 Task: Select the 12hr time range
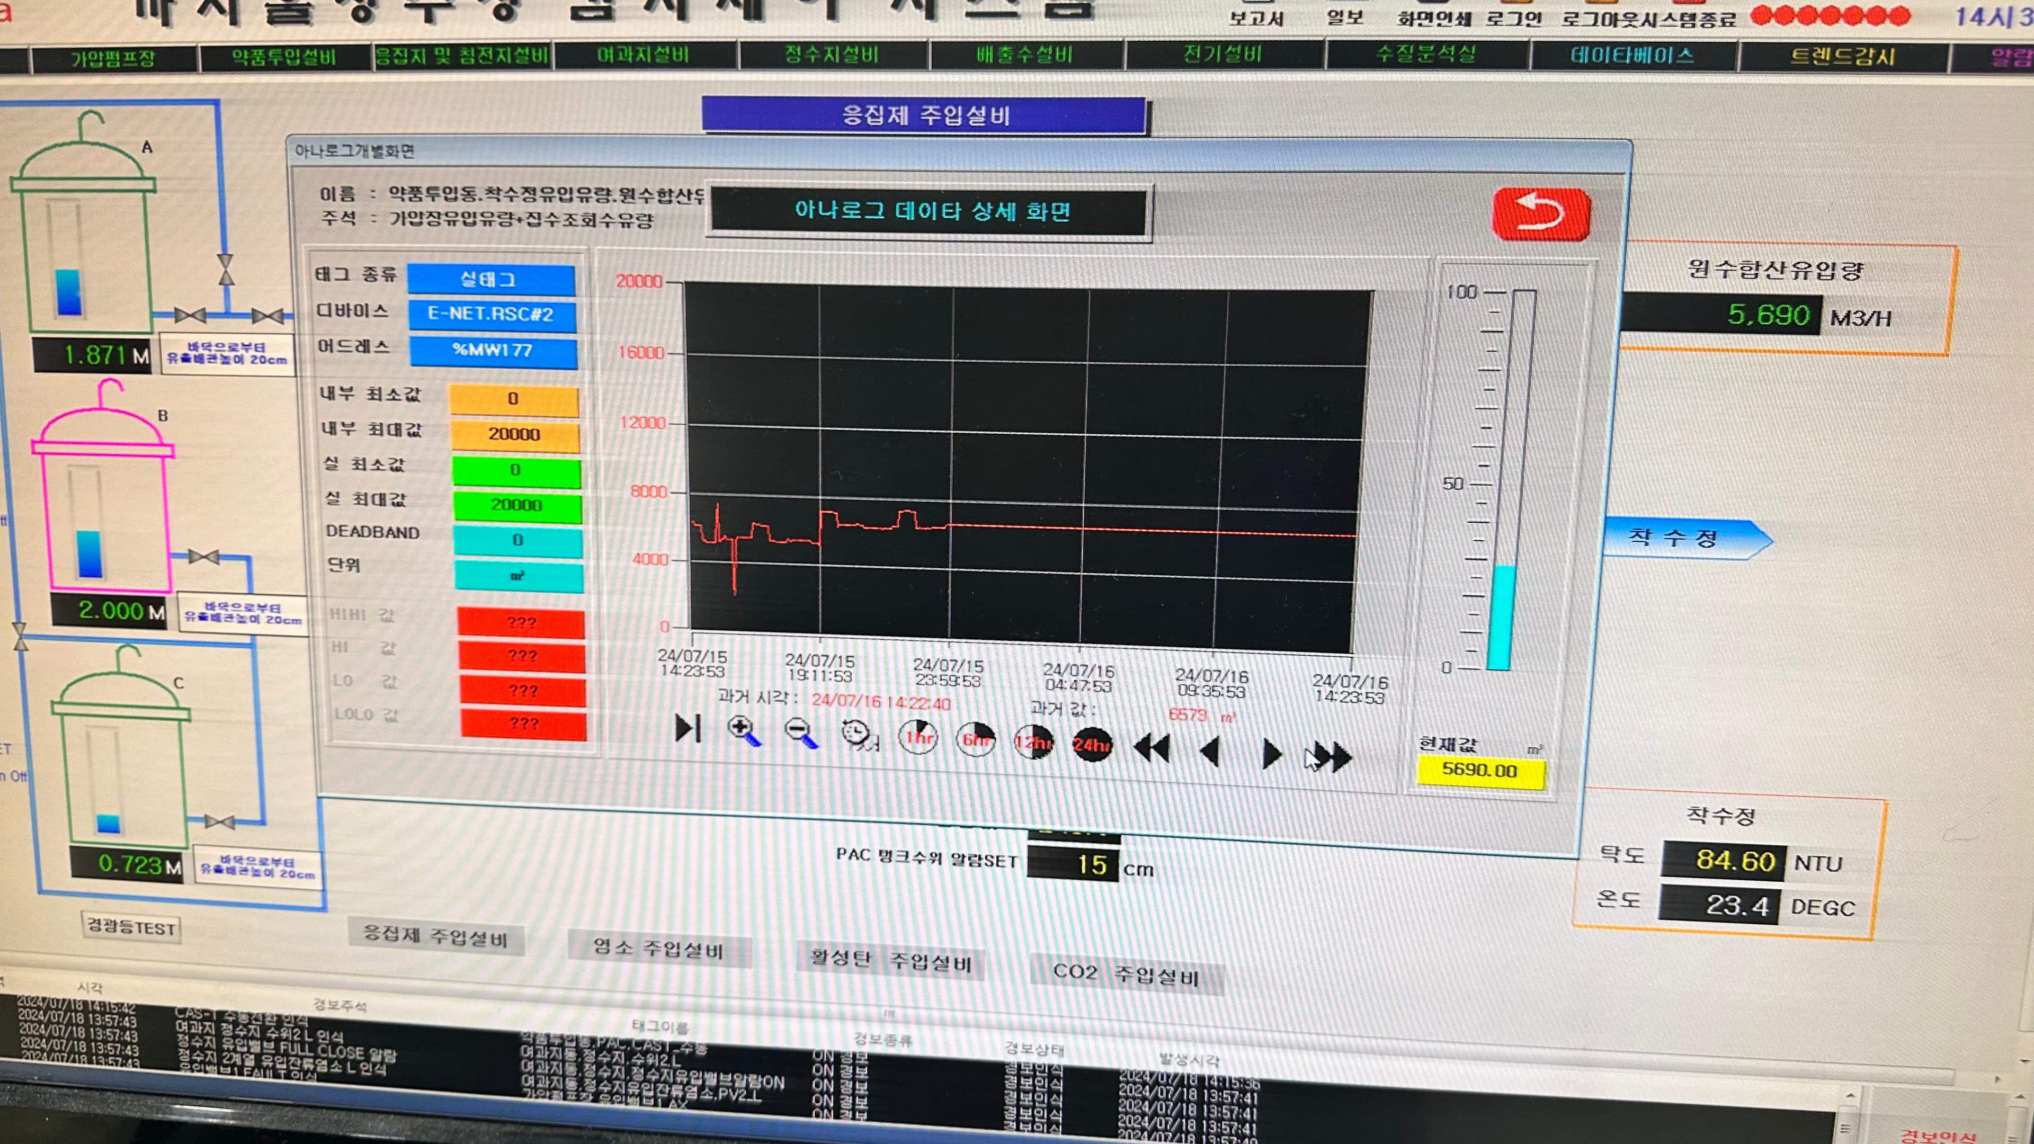click(x=1034, y=745)
